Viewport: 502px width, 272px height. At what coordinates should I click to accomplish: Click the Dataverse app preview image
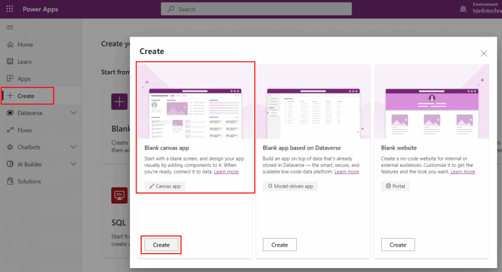click(x=314, y=102)
